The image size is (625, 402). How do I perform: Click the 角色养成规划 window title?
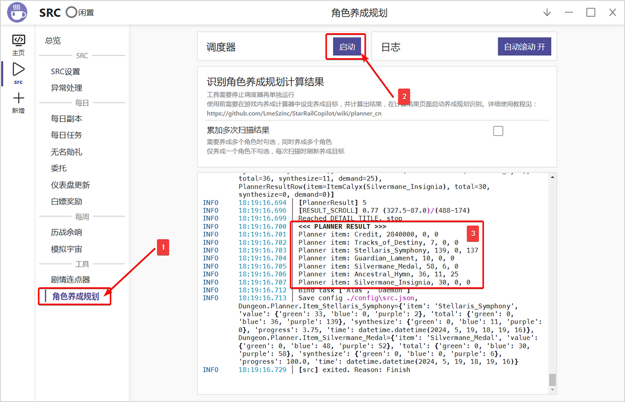359,13
